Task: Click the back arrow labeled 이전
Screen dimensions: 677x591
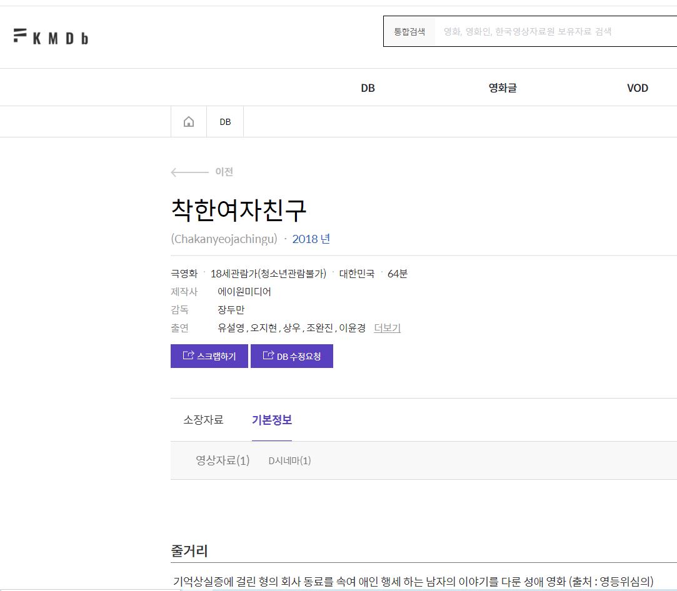Action: (x=202, y=172)
